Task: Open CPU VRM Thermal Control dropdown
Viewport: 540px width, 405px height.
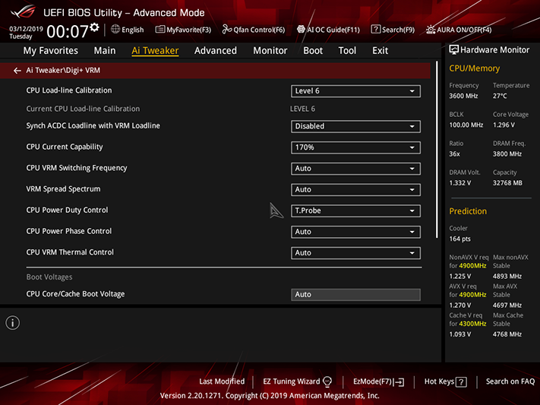Action: (x=355, y=253)
